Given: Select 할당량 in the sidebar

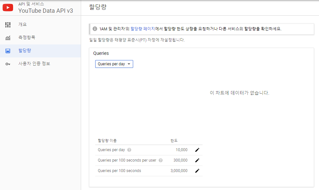Looking at the screenshot, I should pyautogui.click(x=41, y=51).
